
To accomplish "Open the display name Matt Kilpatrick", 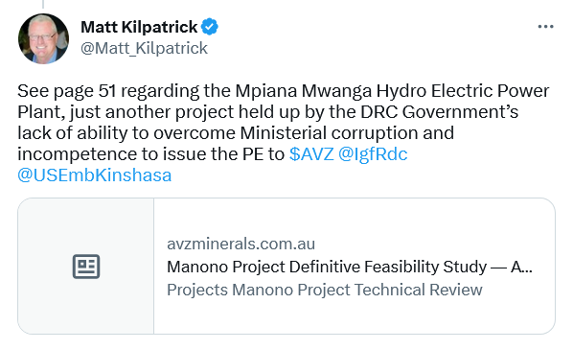I will [139, 27].
